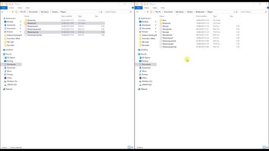Open 3D Objects in Terraria Players window sidebar

pos(11,57)
